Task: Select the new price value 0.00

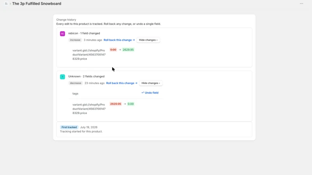Action: (x=131, y=104)
